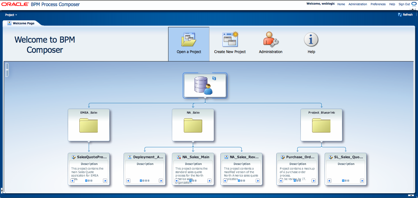
Task: Open the Project_Blueprints folder
Action: click(x=321, y=125)
